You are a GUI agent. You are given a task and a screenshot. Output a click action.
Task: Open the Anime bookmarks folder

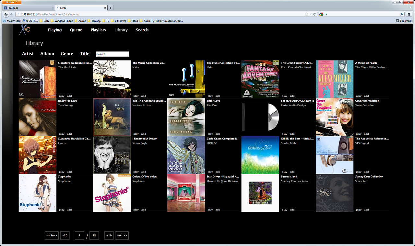[80, 21]
